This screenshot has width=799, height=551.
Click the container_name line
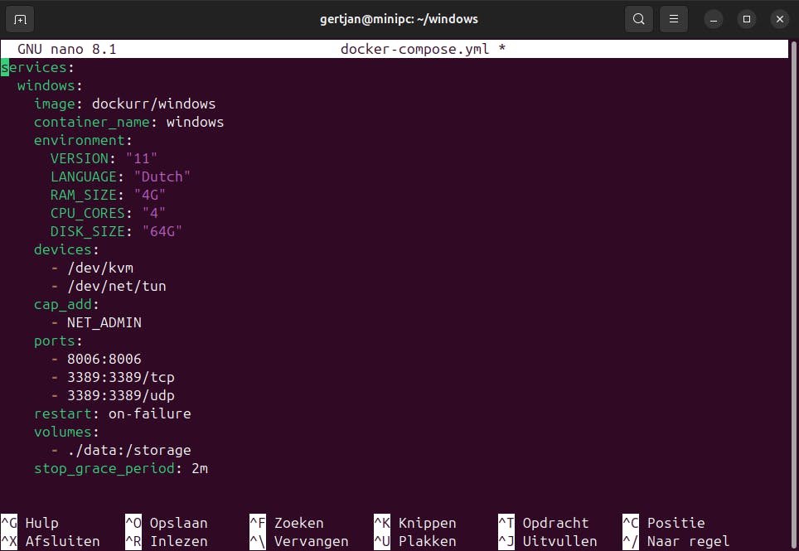tap(129, 123)
